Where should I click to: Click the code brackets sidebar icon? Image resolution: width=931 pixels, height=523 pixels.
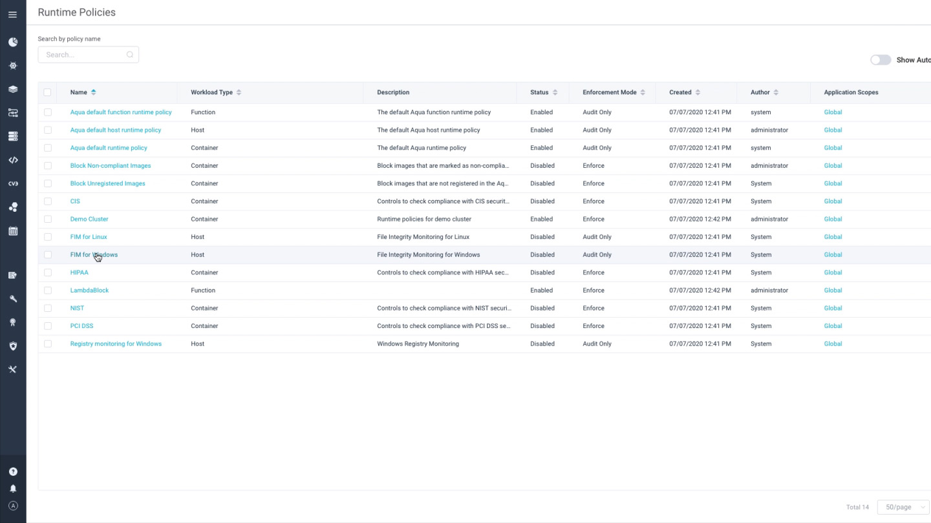[x=13, y=160]
